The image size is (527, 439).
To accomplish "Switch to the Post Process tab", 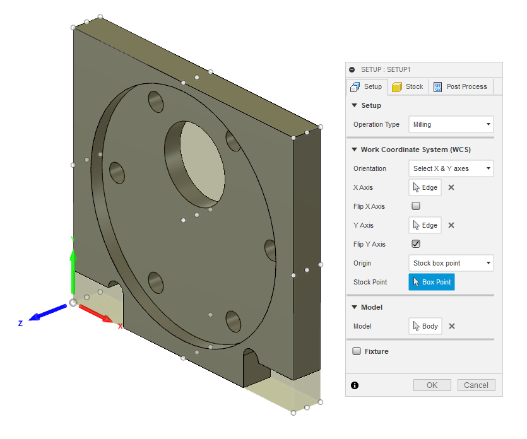I will (461, 86).
